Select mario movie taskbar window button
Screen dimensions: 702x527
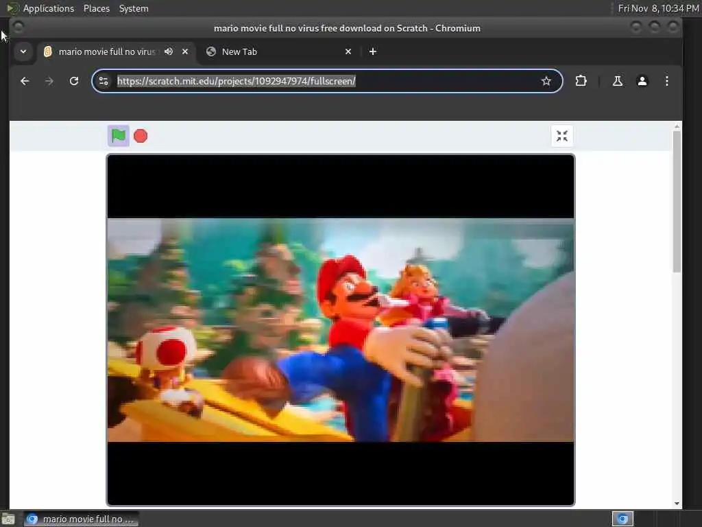[x=81, y=519]
